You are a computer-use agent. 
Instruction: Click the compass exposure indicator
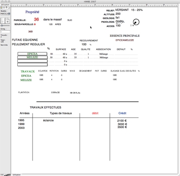click(136, 22)
